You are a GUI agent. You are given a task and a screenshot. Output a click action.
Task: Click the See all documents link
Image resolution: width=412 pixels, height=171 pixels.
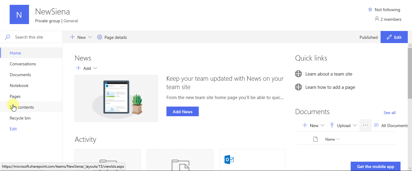point(389,113)
